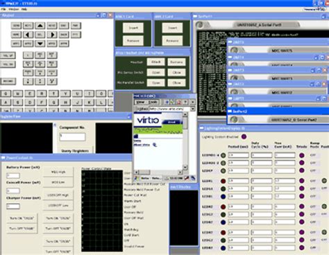Click the red stop icon in browser toolbar
This screenshot has width=329, height=255.
179,102
